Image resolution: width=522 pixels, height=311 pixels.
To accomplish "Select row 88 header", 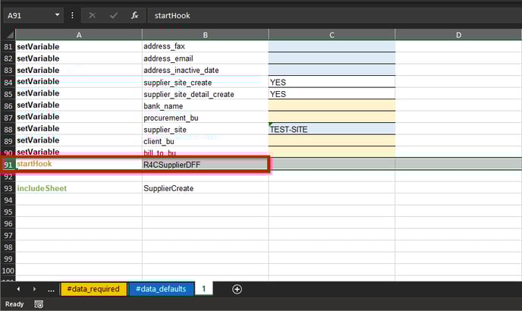I will [x=8, y=129].
